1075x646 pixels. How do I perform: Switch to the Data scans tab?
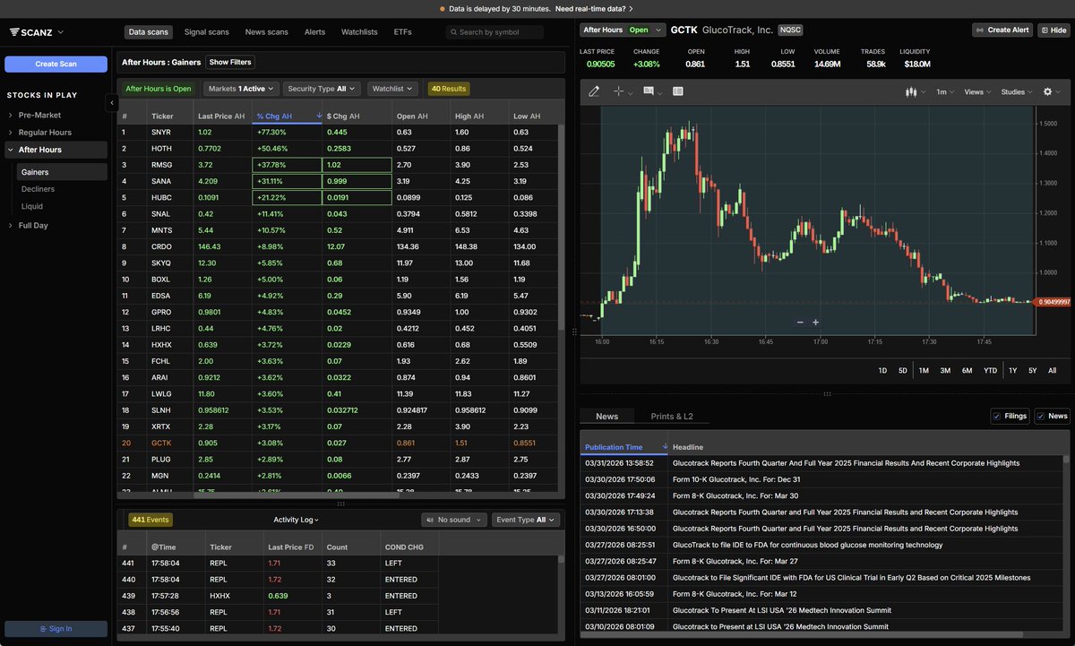[148, 32]
